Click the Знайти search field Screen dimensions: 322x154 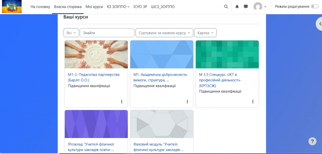pos(107,33)
